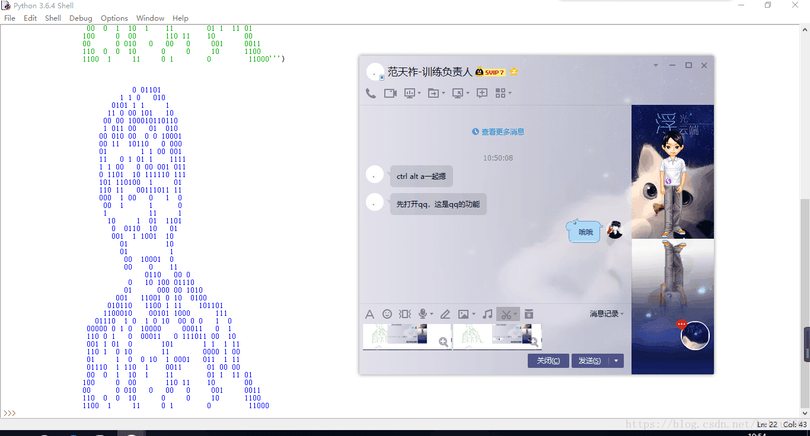
Task: Open the Window menu
Action: (x=151, y=18)
